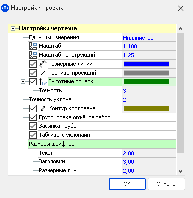This screenshot has height=198, width=193.
Task: Close the Настройки проекта dialog
Action: [x=181, y=8]
